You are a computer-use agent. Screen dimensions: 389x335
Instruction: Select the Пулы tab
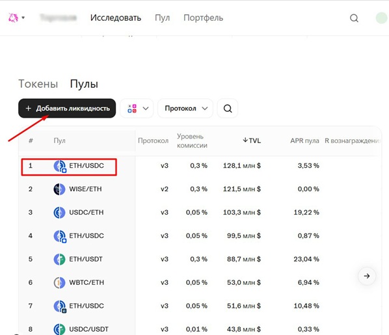tap(84, 84)
